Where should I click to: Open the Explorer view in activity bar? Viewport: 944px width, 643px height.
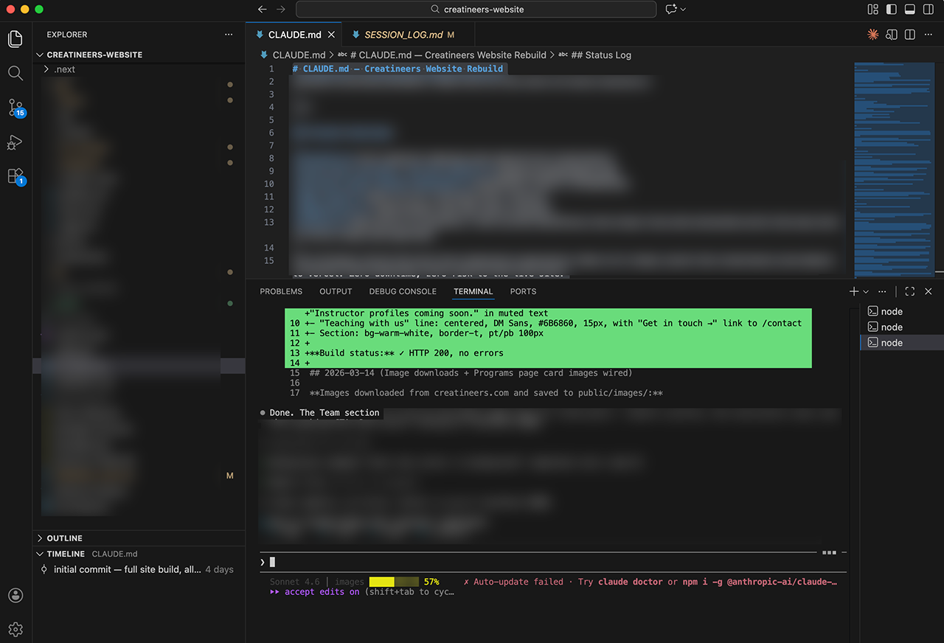pos(15,39)
